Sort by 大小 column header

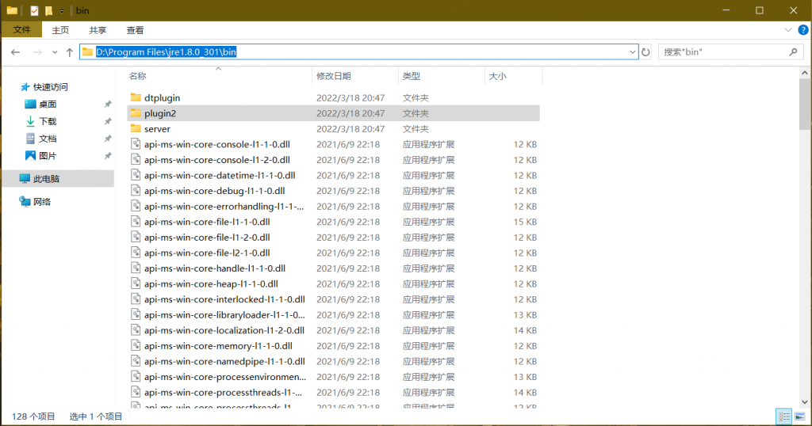pyautogui.click(x=497, y=76)
